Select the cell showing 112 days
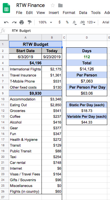The width and height of the screenshot is (110, 200). point(87,57)
